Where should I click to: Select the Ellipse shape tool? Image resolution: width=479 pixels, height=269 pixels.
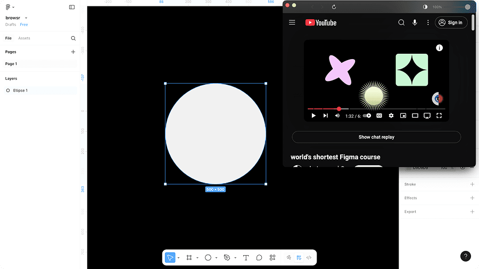pos(208,258)
